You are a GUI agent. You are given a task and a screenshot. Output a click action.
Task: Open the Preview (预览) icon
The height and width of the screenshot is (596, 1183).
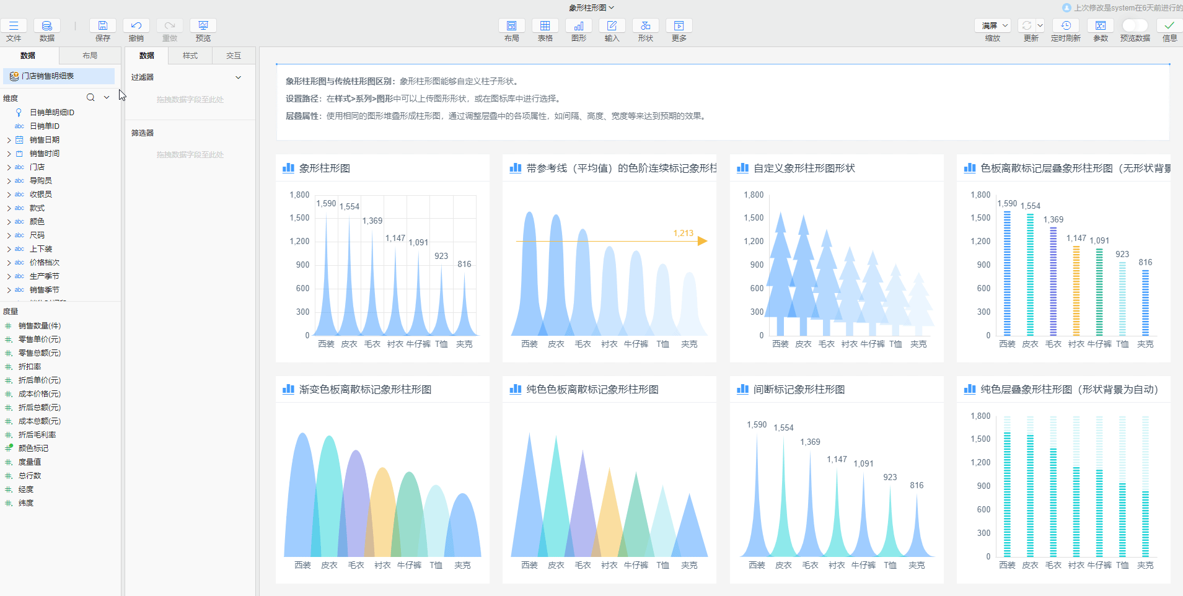(203, 26)
